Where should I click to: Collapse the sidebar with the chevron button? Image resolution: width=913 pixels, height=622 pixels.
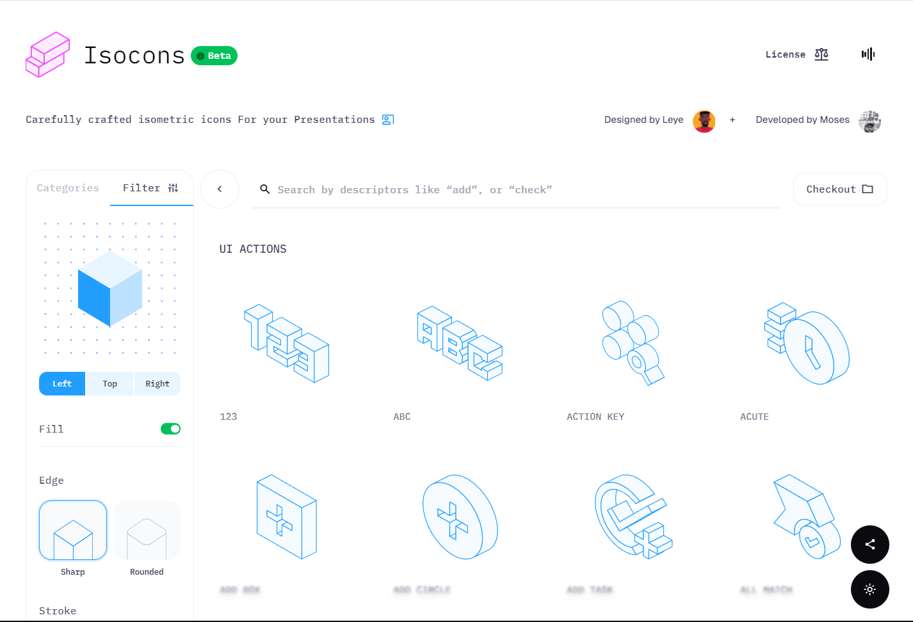coord(220,189)
